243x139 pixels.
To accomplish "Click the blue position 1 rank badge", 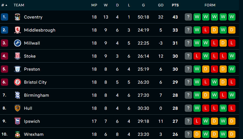I will click(4, 17).
